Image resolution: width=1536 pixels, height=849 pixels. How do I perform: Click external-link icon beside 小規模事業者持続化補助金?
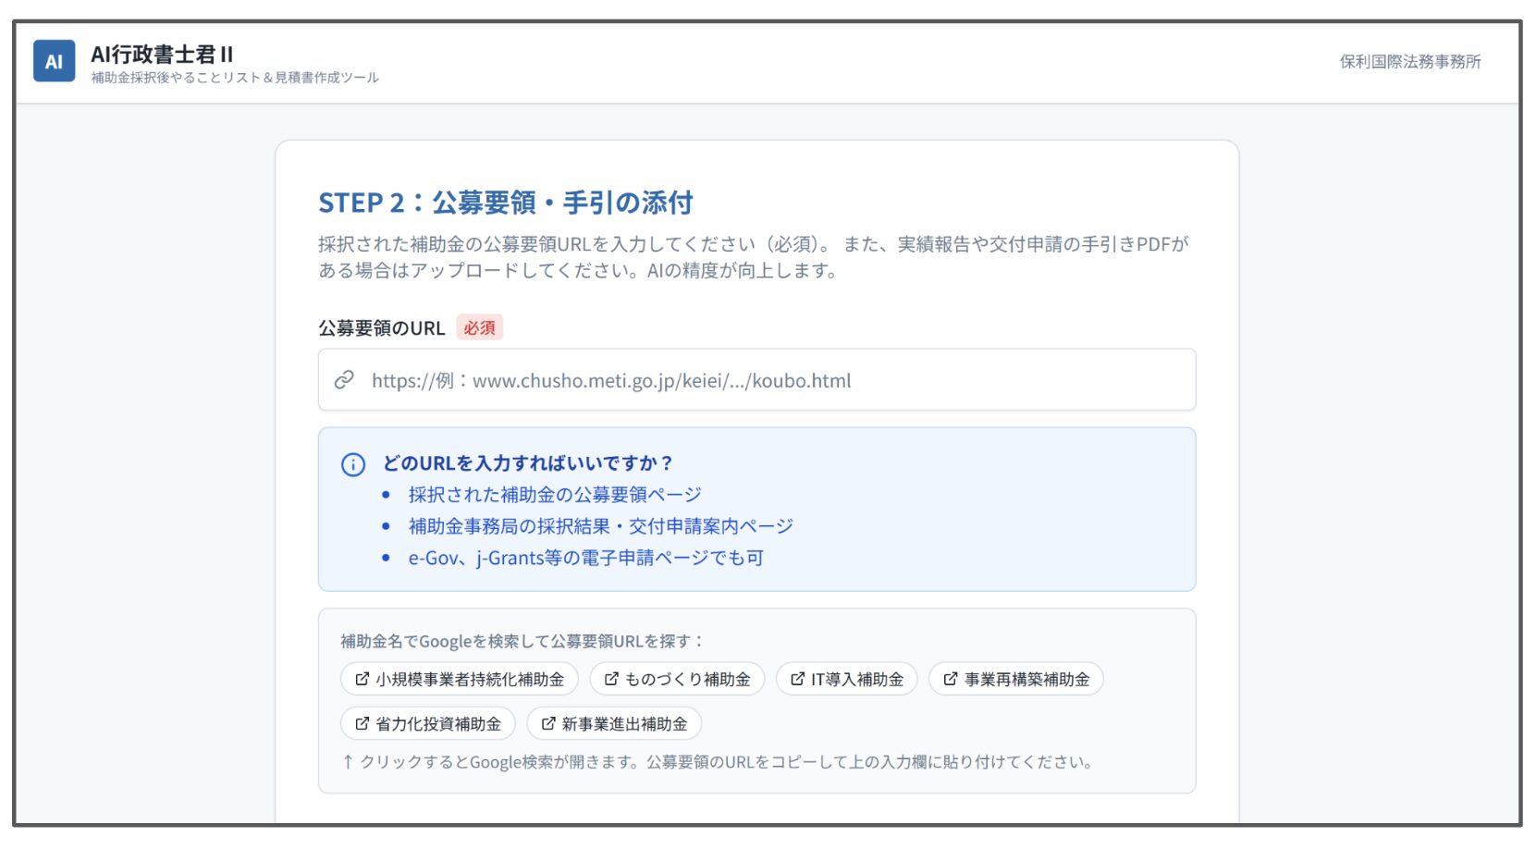click(362, 679)
